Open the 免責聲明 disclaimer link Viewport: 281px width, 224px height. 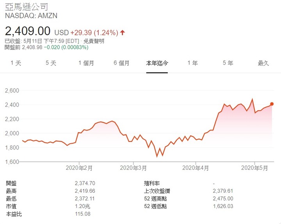pos(94,41)
